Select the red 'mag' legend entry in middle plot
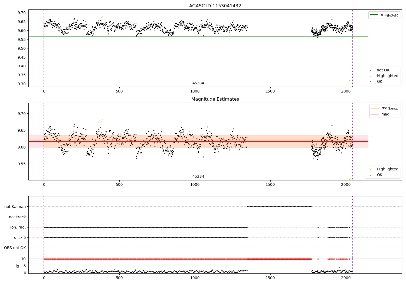Screen dimensions: 406x284 point(385,114)
